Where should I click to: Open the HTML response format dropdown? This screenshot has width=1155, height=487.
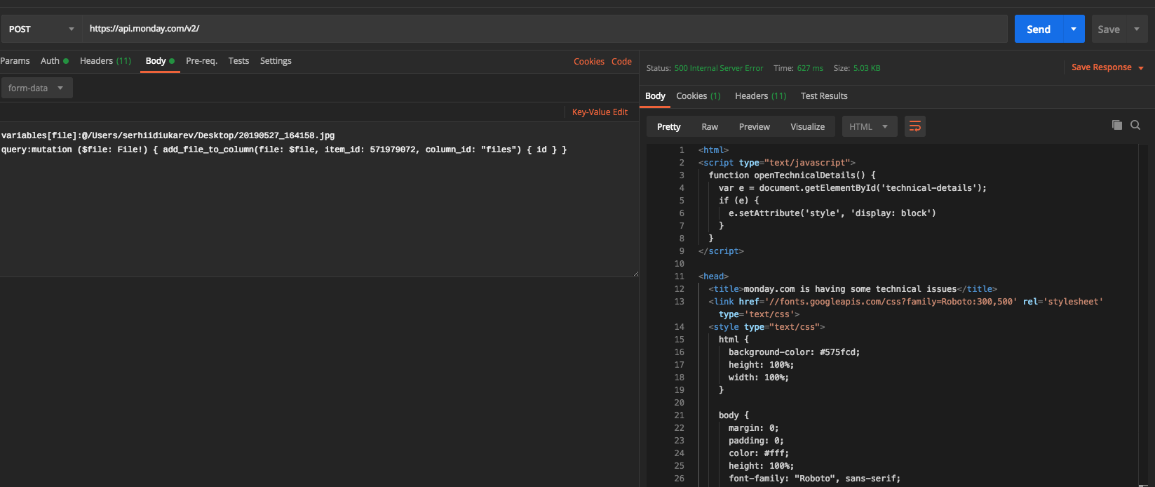coord(870,126)
